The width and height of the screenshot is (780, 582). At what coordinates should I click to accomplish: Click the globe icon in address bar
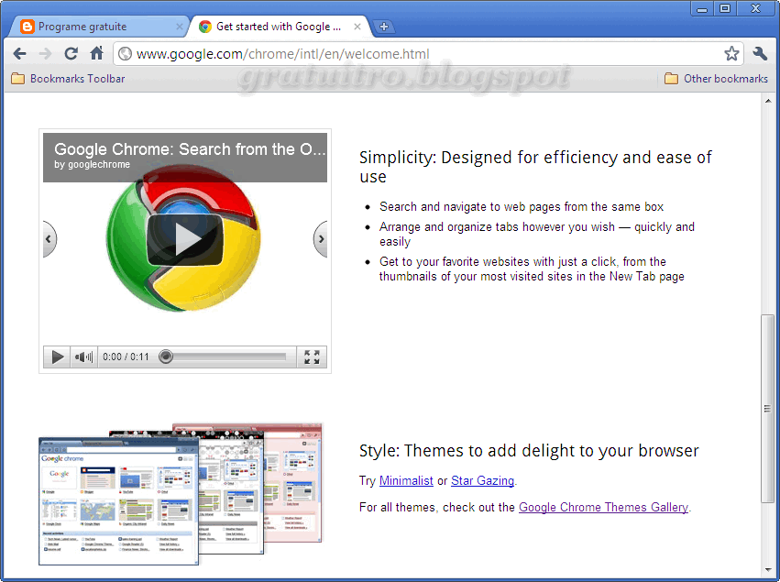coord(126,53)
